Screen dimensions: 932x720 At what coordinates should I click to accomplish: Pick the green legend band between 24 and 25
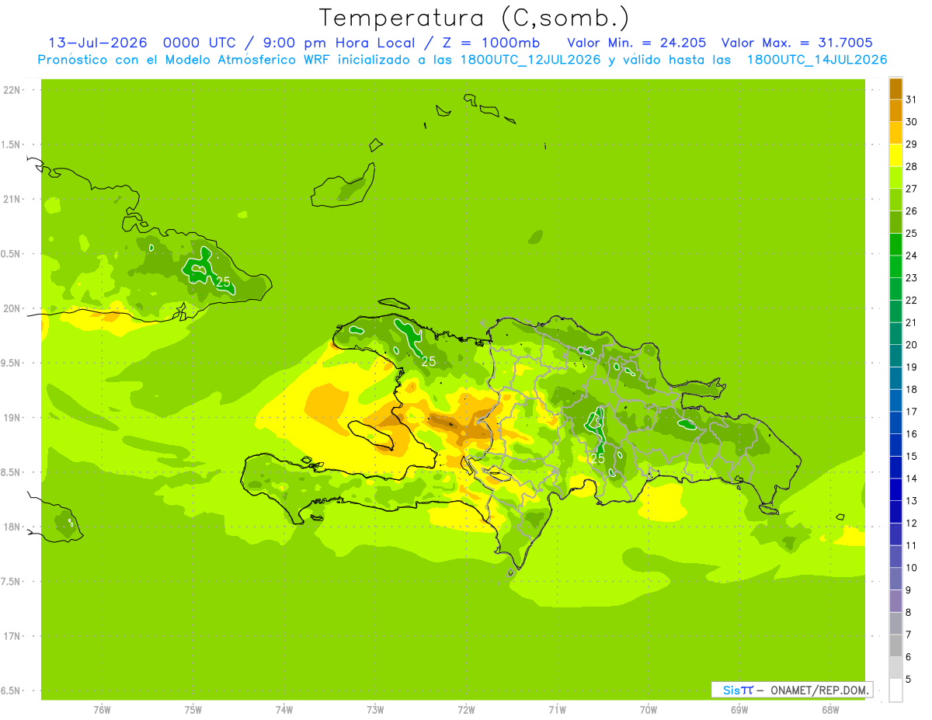tap(895, 245)
